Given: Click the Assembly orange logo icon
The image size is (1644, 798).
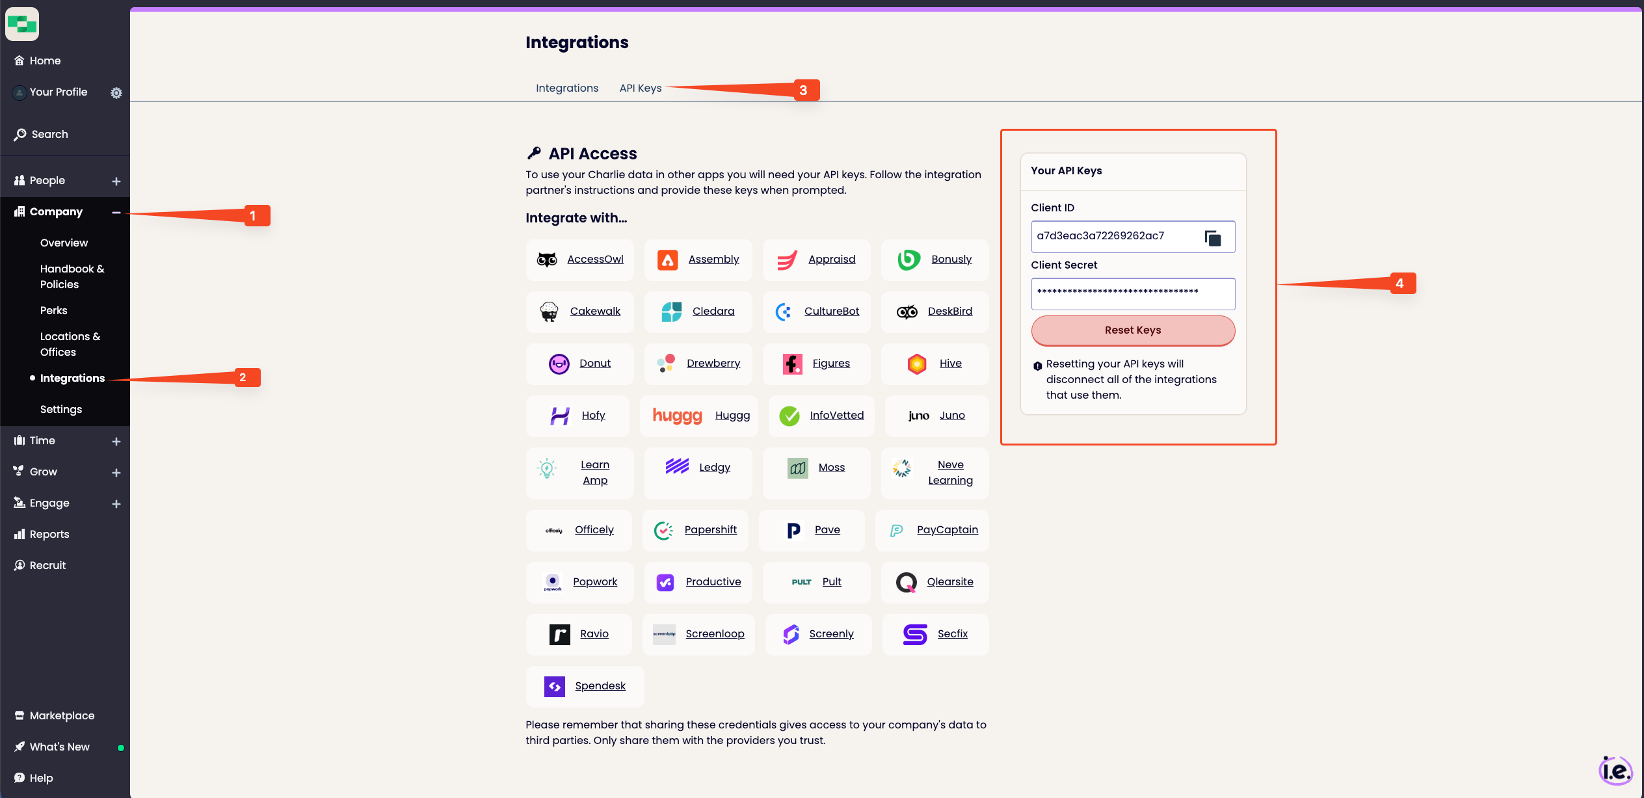Looking at the screenshot, I should 667,260.
